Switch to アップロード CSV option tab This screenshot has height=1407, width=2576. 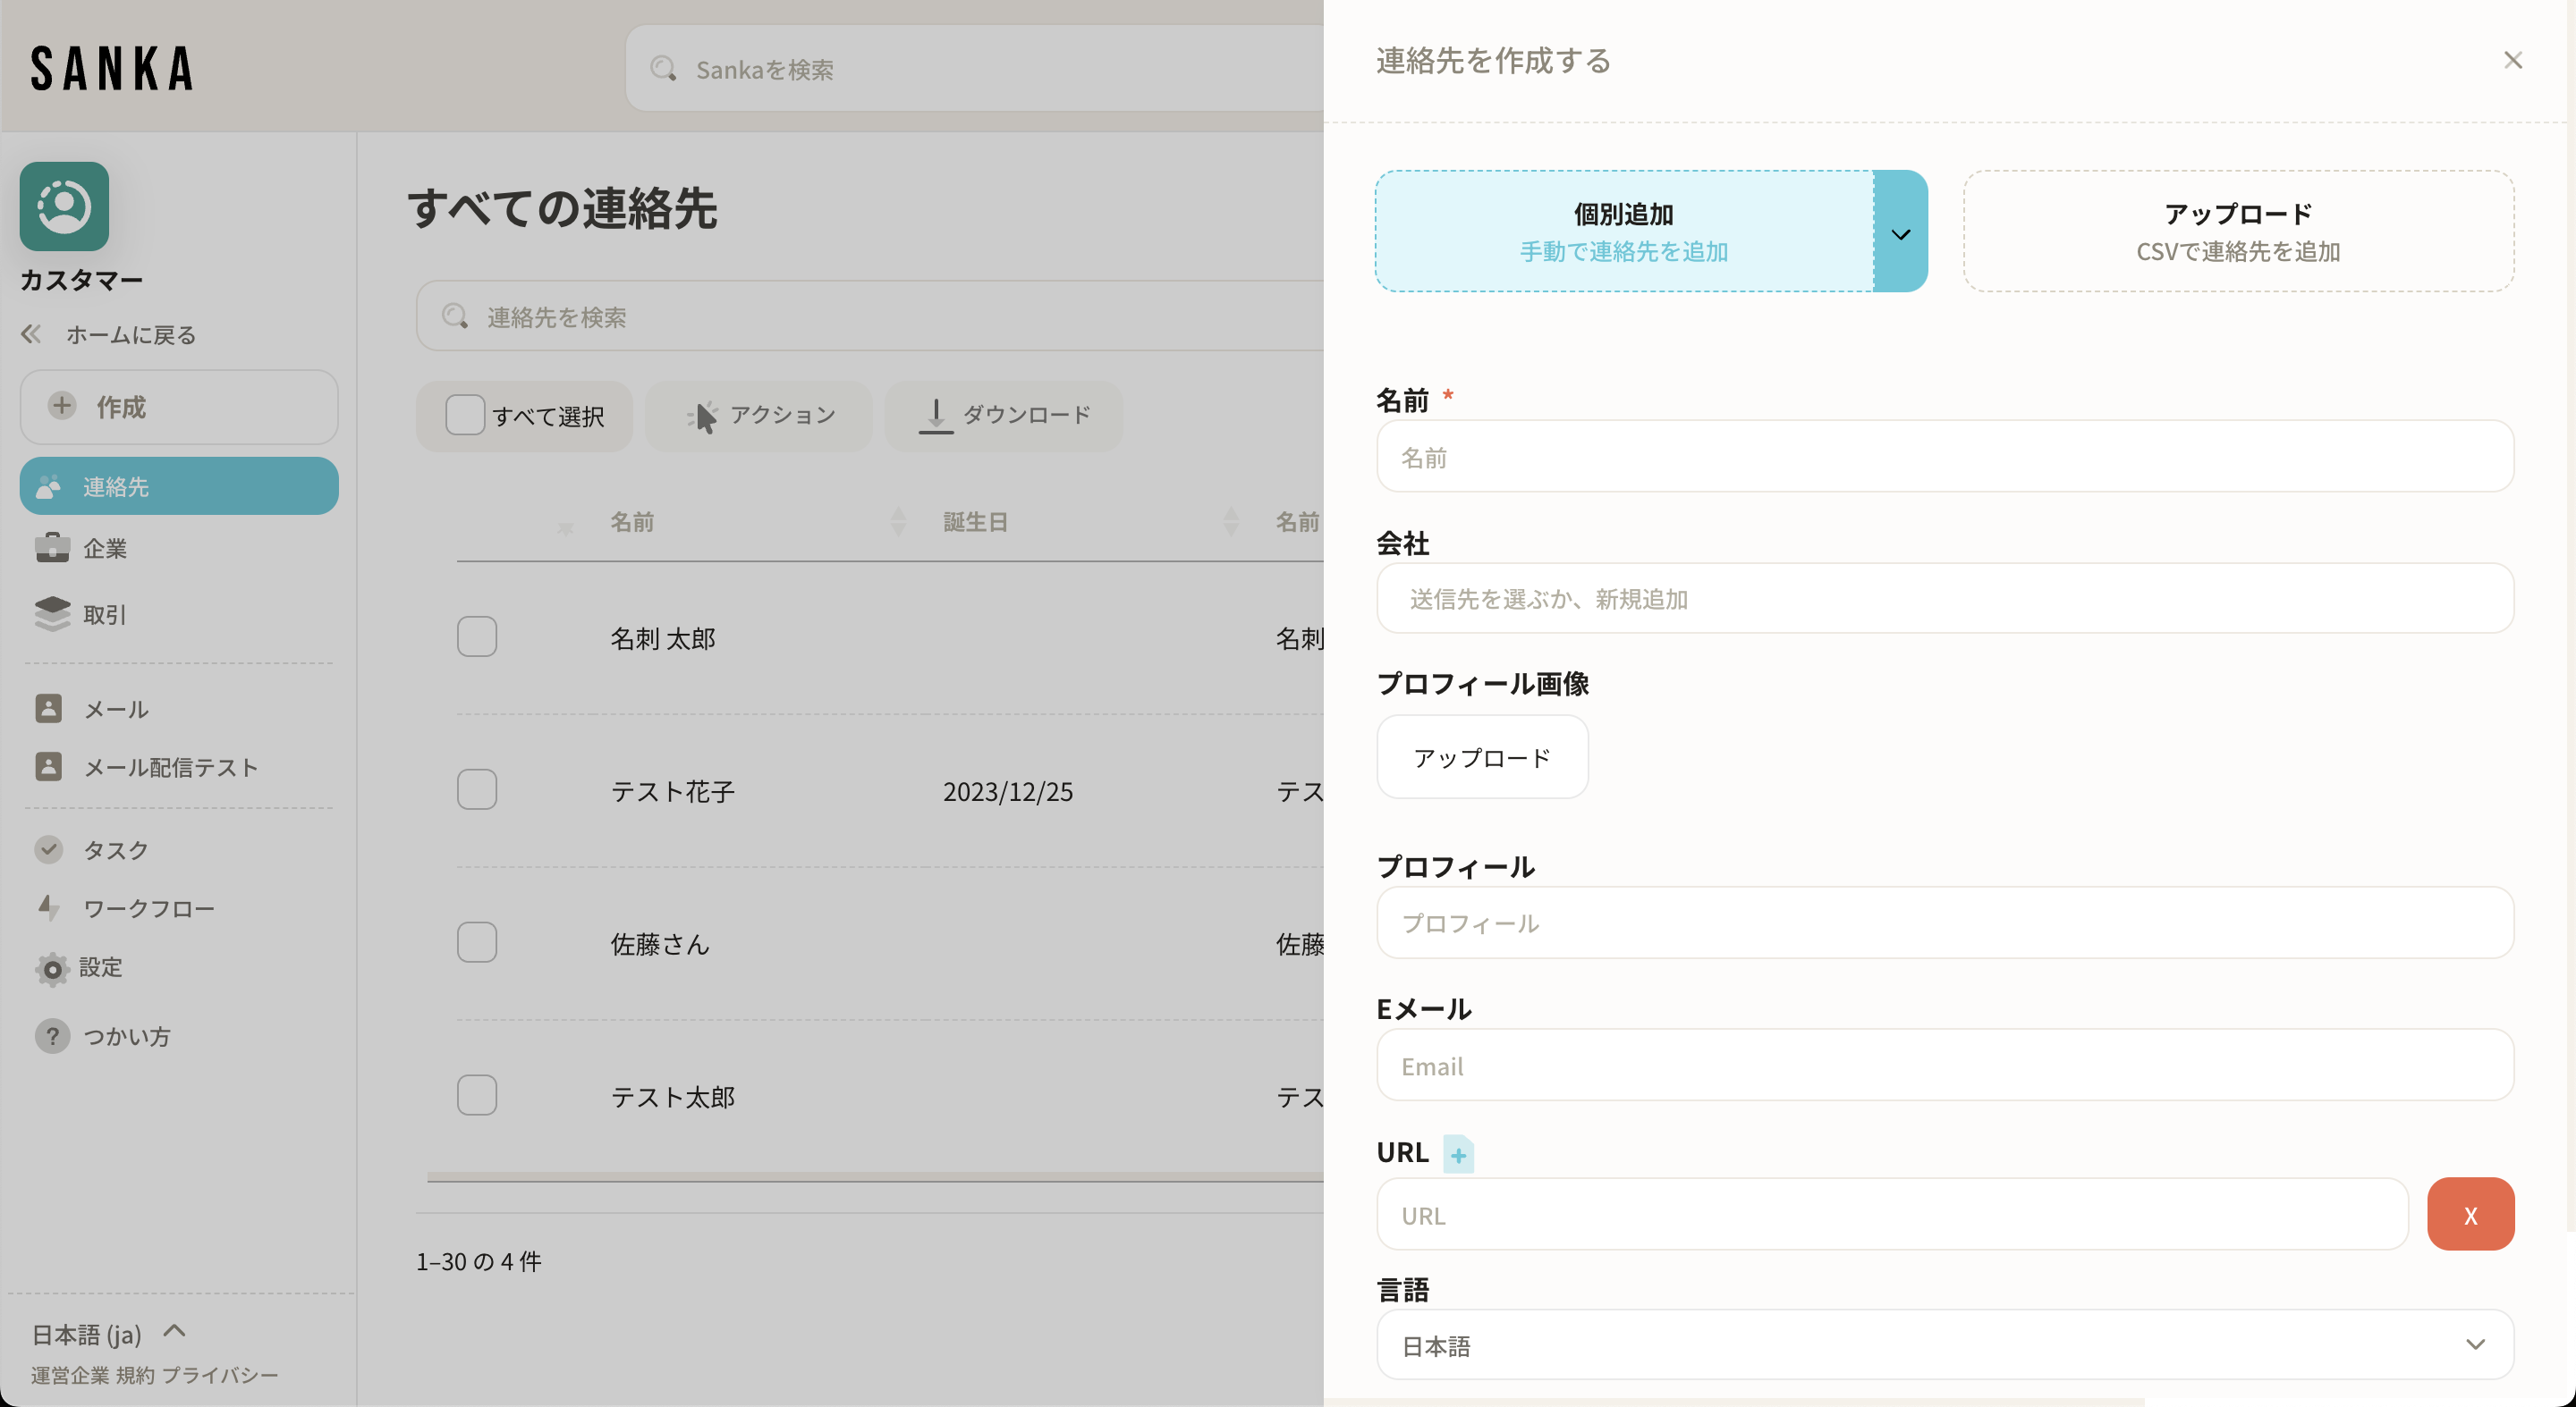tap(2238, 232)
